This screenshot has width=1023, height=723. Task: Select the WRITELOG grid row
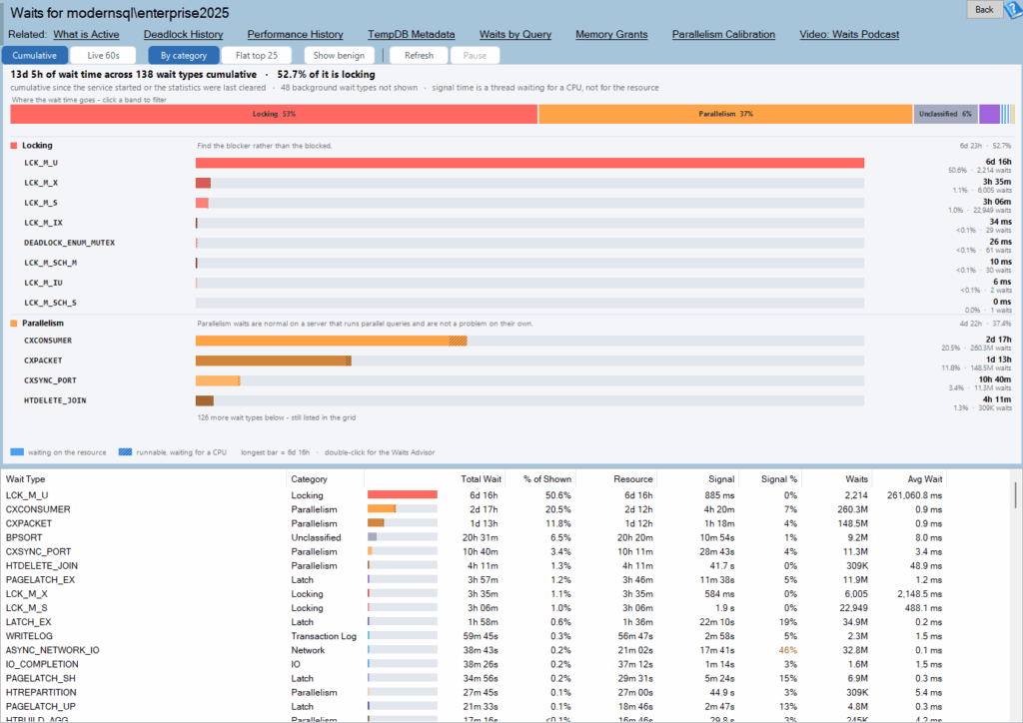pos(475,636)
